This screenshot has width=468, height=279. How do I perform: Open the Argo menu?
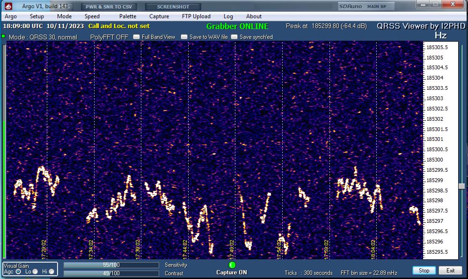pyautogui.click(x=11, y=16)
